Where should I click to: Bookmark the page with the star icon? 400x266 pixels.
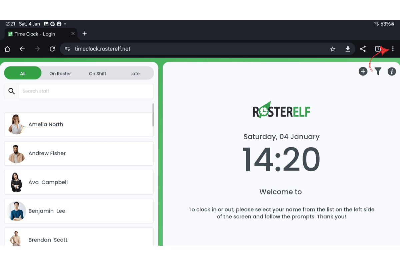333,49
